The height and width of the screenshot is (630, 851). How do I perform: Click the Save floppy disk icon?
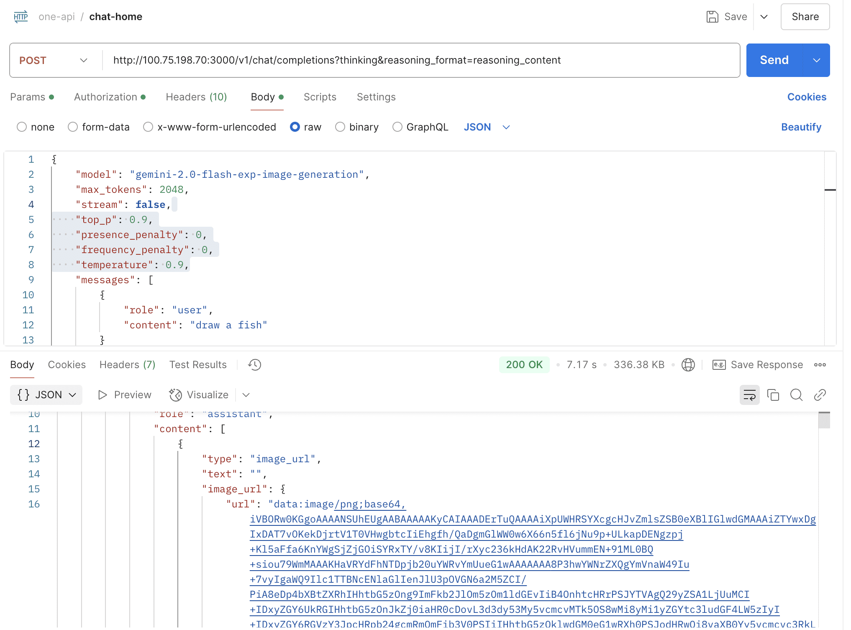point(712,17)
